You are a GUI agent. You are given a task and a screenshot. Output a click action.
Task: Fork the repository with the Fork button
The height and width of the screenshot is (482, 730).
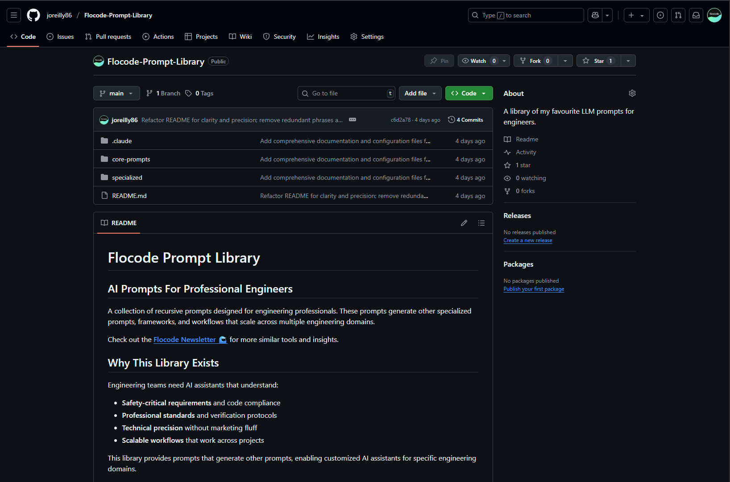pos(535,61)
